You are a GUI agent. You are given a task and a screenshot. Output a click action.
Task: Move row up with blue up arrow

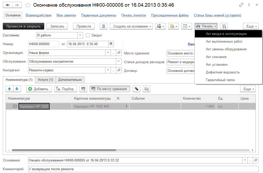click(10, 89)
